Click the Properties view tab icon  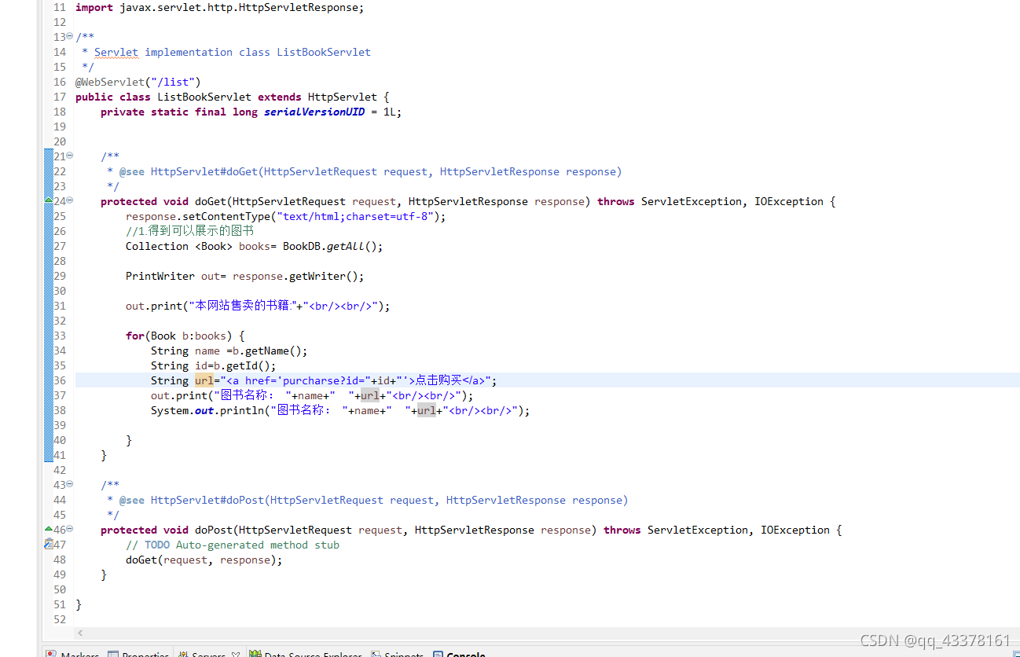[113, 652]
